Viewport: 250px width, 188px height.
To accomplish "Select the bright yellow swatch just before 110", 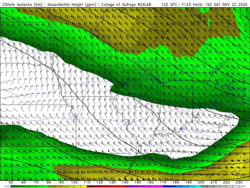I will point(84,186).
